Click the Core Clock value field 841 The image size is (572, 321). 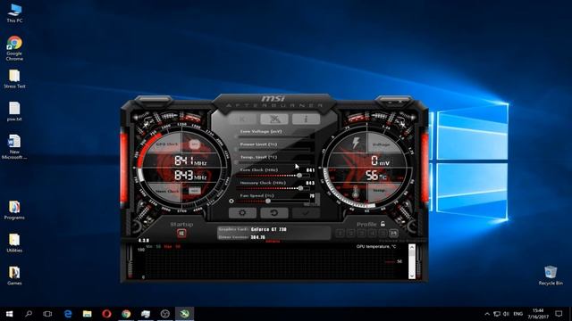[310, 170]
